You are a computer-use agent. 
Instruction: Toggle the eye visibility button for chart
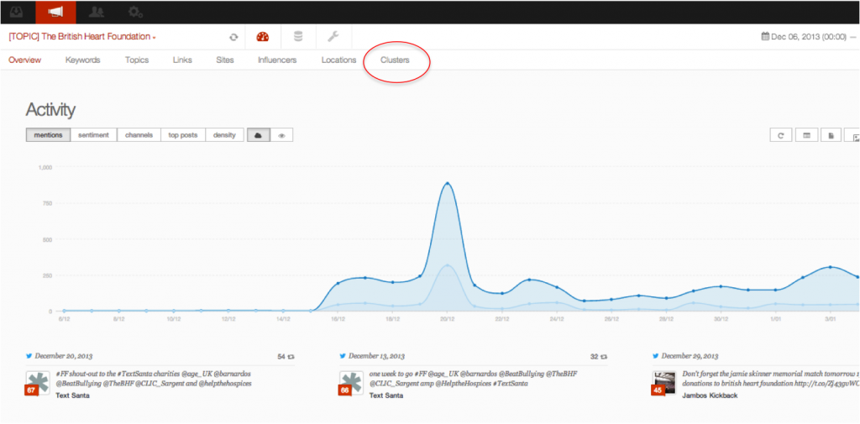click(x=281, y=135)
